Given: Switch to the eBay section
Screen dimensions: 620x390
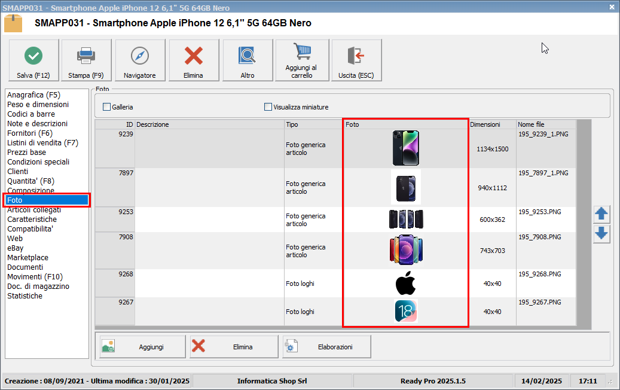Looking at the screenshot, I should point(15,248).
